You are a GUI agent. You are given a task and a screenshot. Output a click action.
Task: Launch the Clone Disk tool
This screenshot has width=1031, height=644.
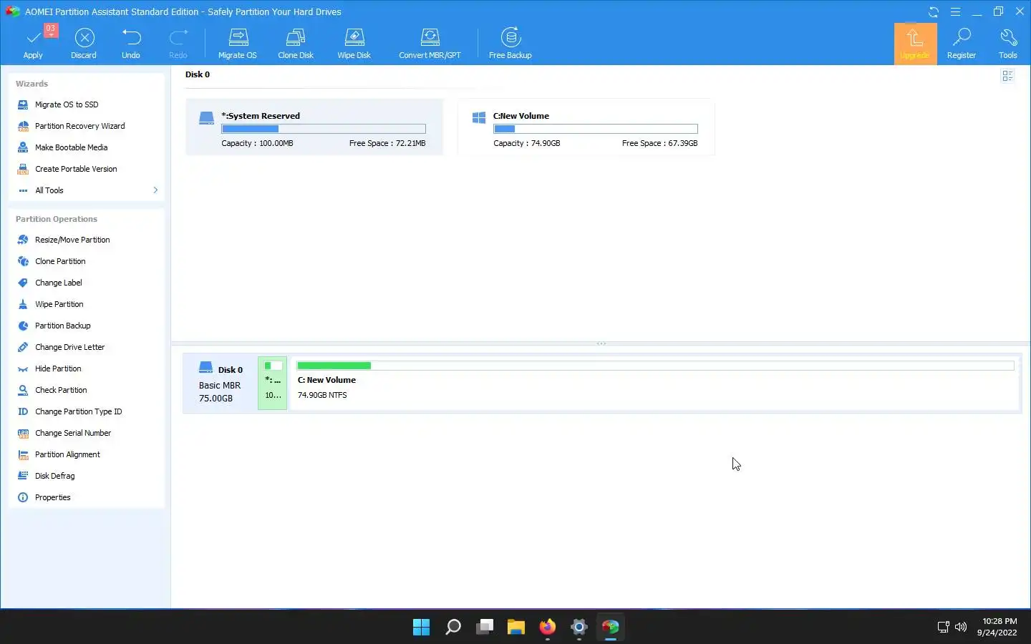tap(296, 44)
